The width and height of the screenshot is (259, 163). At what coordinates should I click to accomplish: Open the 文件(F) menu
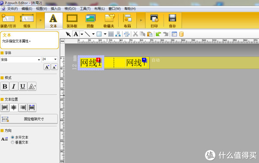pos(13,9)
